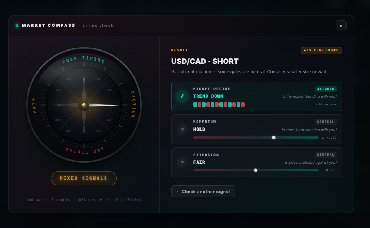The width and height of the screenshot is (370, 228).
Task: Click the Momentum z-score slider handle
Action: 274,137
